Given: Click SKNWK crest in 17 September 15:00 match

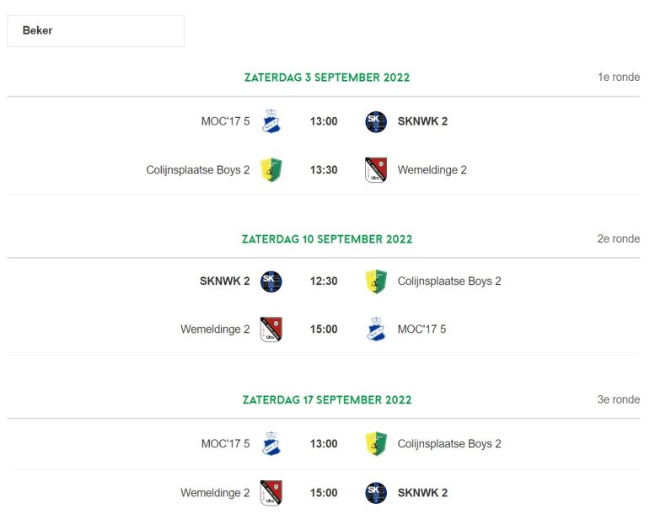Looking at the screenshot, I should coord(376,493).
